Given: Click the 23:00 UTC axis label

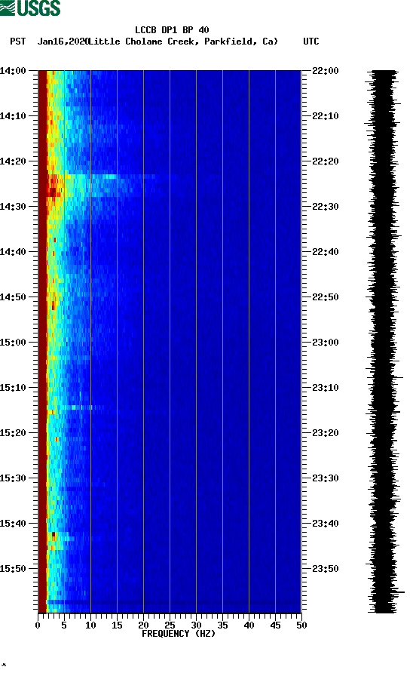Looking at the screenshot, I should pyautogui.click(x=326, y=343).
